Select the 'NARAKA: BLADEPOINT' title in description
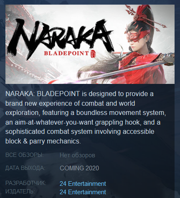180x198 pixels. pyautogui.click(x=43, y=94)
